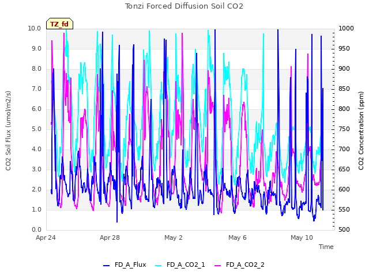This screenshot has width=369, height=276.
Task: Click the 1000 ppm right axis value
Action: tap(346, 28)
